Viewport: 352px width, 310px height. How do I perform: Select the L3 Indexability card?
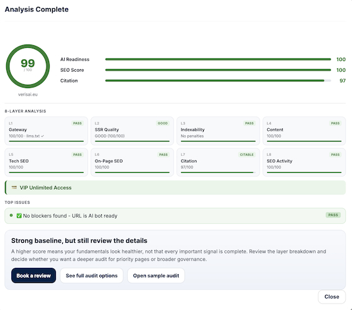(218, 131)
